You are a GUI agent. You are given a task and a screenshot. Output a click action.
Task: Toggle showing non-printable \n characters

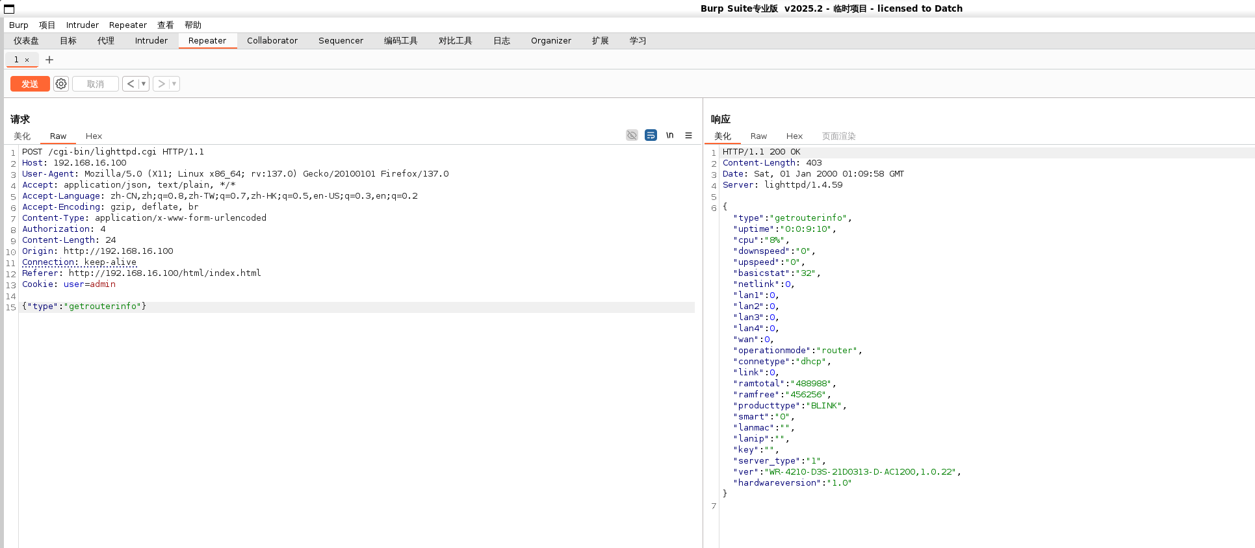coord(669,135)
